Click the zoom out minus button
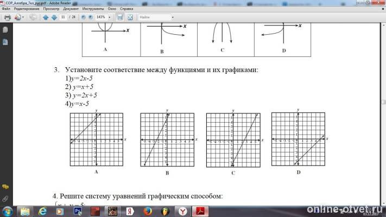Image resolution: width=386 pixels, height=217 pixels. (x=84, y=17)
